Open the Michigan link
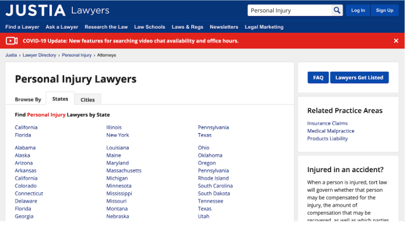Screen dimensions: 406x234 pyautogui.click(x=117, y=178)
